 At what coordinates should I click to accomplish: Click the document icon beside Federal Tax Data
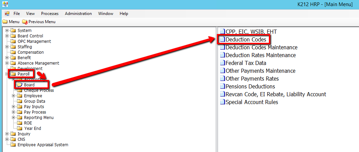click(222, 63)
